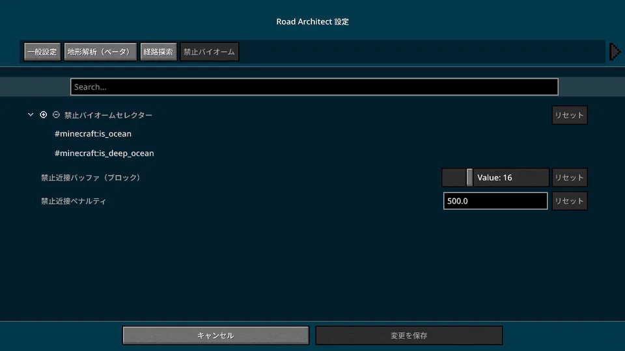Click the 禁止バイオームセレクター label
Viewport: 625px width, 351px height.
click(x=108, y=115)
